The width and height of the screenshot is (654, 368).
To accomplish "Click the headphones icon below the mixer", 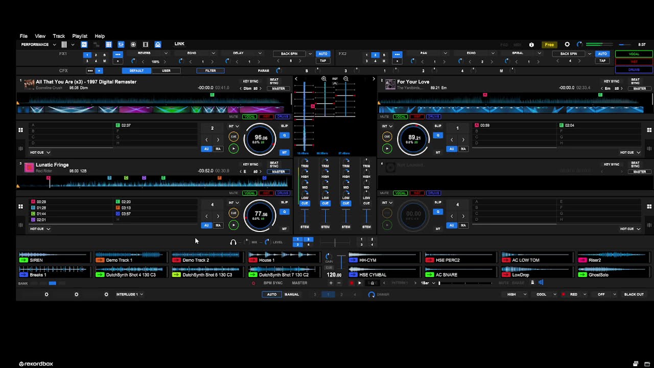I will click(233, 242).
